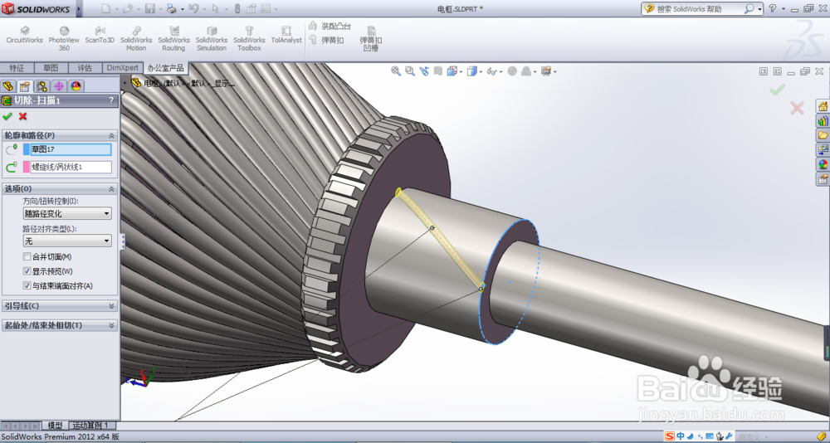Viewport: 830px width, 443px height.
Task: Click the Rebuild traffic light icon
Action: point(237,8)
